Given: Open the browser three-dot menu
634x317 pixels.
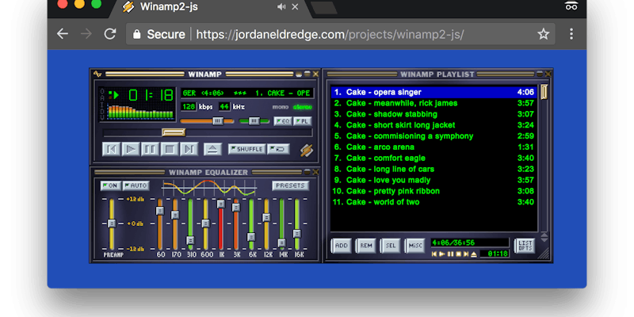Looking at the screenshot, I should [x=571, y=34].
